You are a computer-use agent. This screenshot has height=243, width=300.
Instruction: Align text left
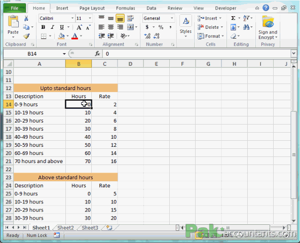coord(101,27)
